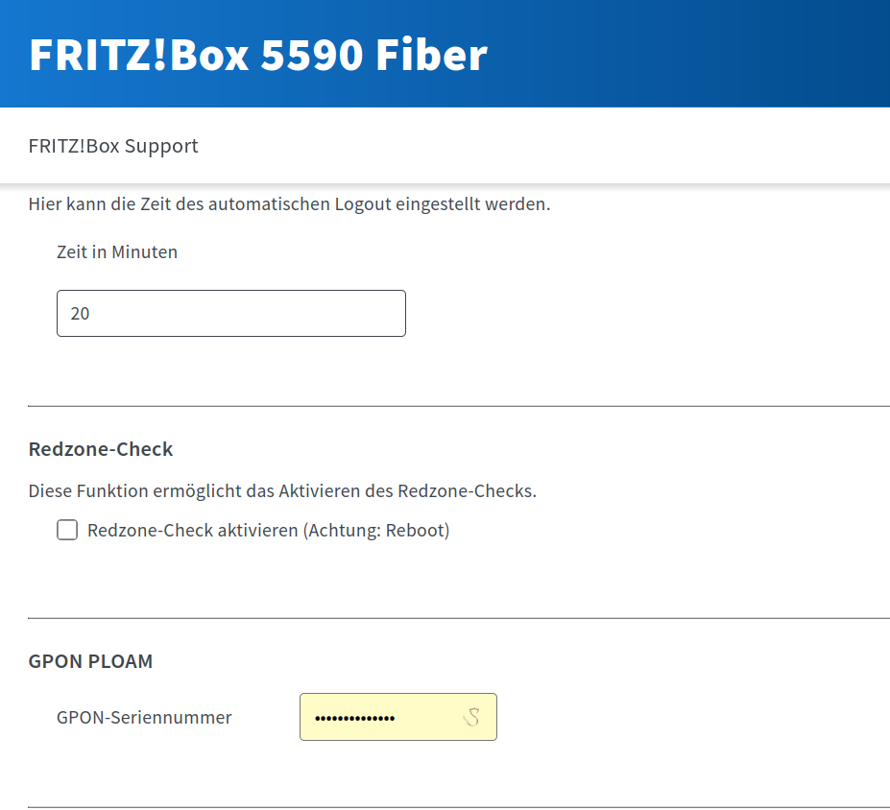The image size is (890, 810).
Task: Click the Zeit in Minuten label
Action: point(117,251)
